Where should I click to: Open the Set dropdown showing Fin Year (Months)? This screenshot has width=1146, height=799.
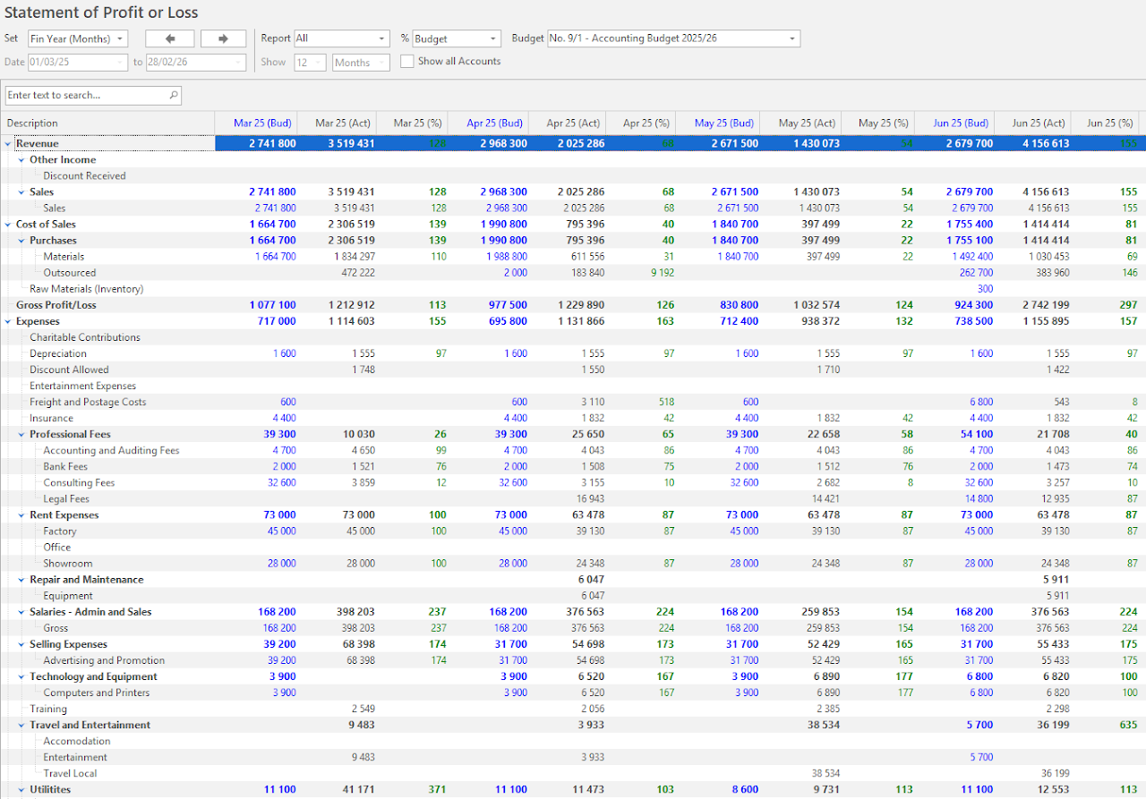click(78, 38)
